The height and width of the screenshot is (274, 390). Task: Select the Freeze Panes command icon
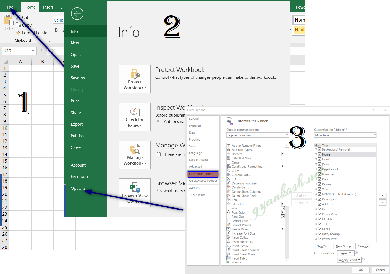point(228,229)
